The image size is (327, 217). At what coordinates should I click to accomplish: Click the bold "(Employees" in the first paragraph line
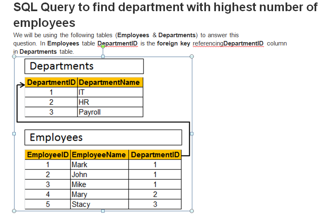click(132, 35)
